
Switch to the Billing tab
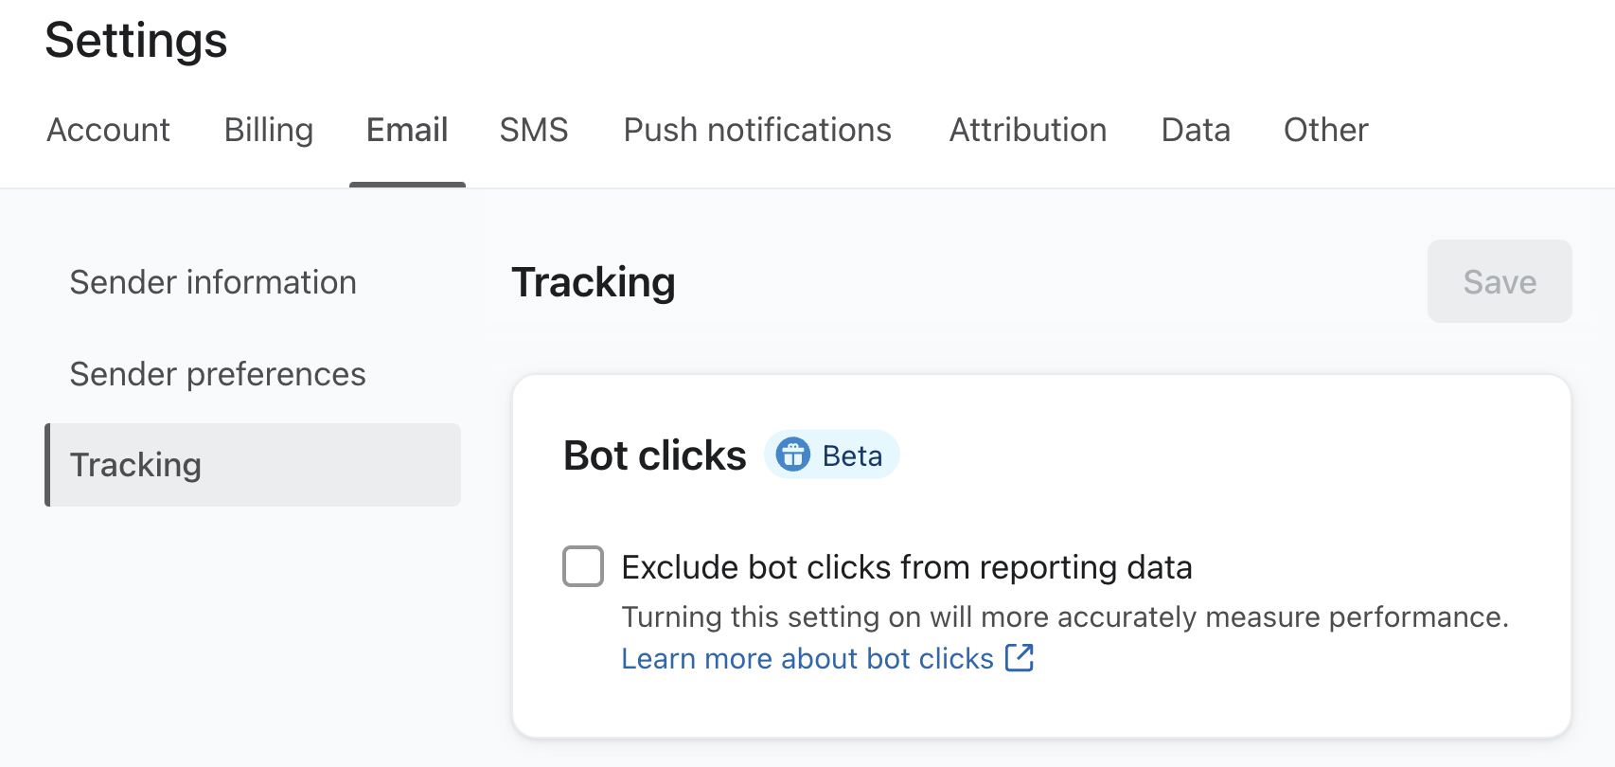[x=268, y=130]
